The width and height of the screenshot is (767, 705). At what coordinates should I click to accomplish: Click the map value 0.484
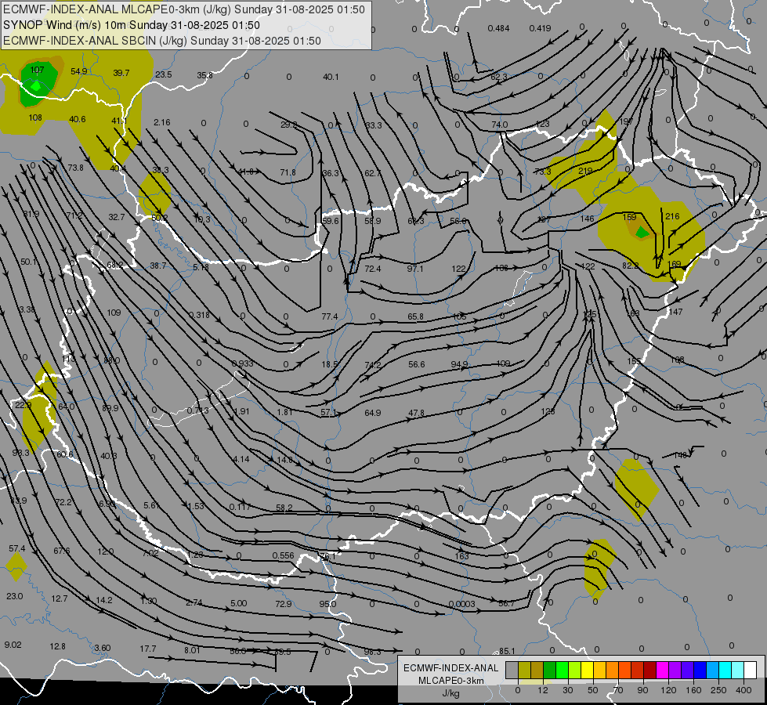pyautogui.click(x=498, y=28)
